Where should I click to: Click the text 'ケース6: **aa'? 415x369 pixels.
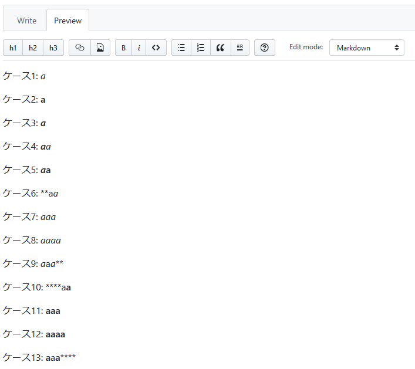point(31,194)
